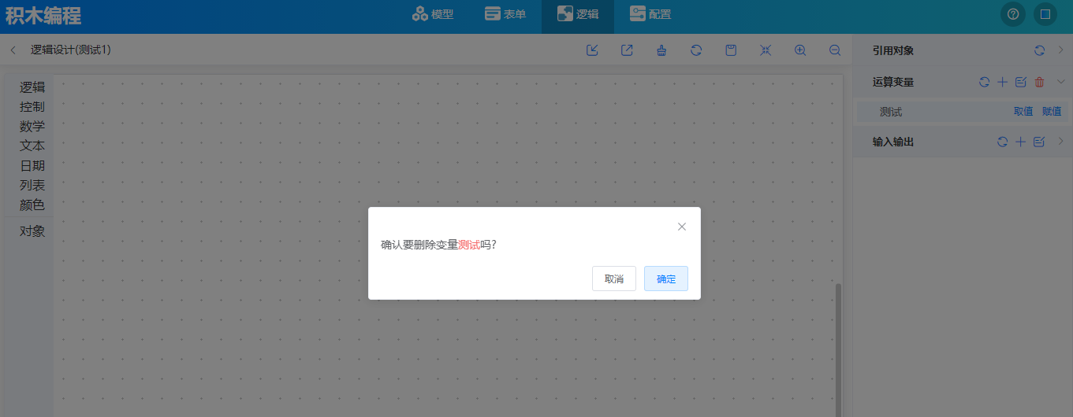Click the 积木编程 app title

[43, 15]
